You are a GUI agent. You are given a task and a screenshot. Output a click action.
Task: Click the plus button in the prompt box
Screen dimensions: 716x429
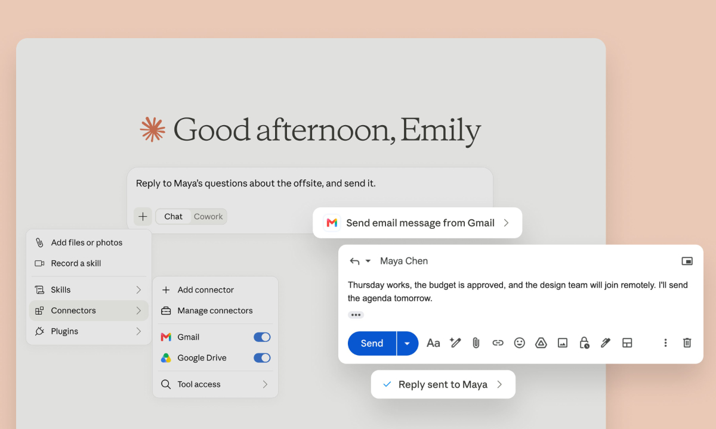click(x=143, y=216)
